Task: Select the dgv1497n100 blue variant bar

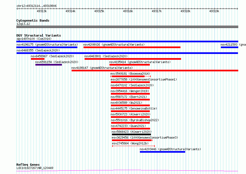Action: [x=127, y=41]
